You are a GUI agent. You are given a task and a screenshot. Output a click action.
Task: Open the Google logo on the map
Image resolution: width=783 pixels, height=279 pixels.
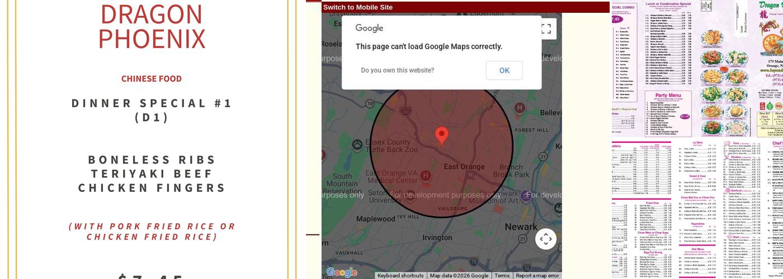[x=342, y=273]
